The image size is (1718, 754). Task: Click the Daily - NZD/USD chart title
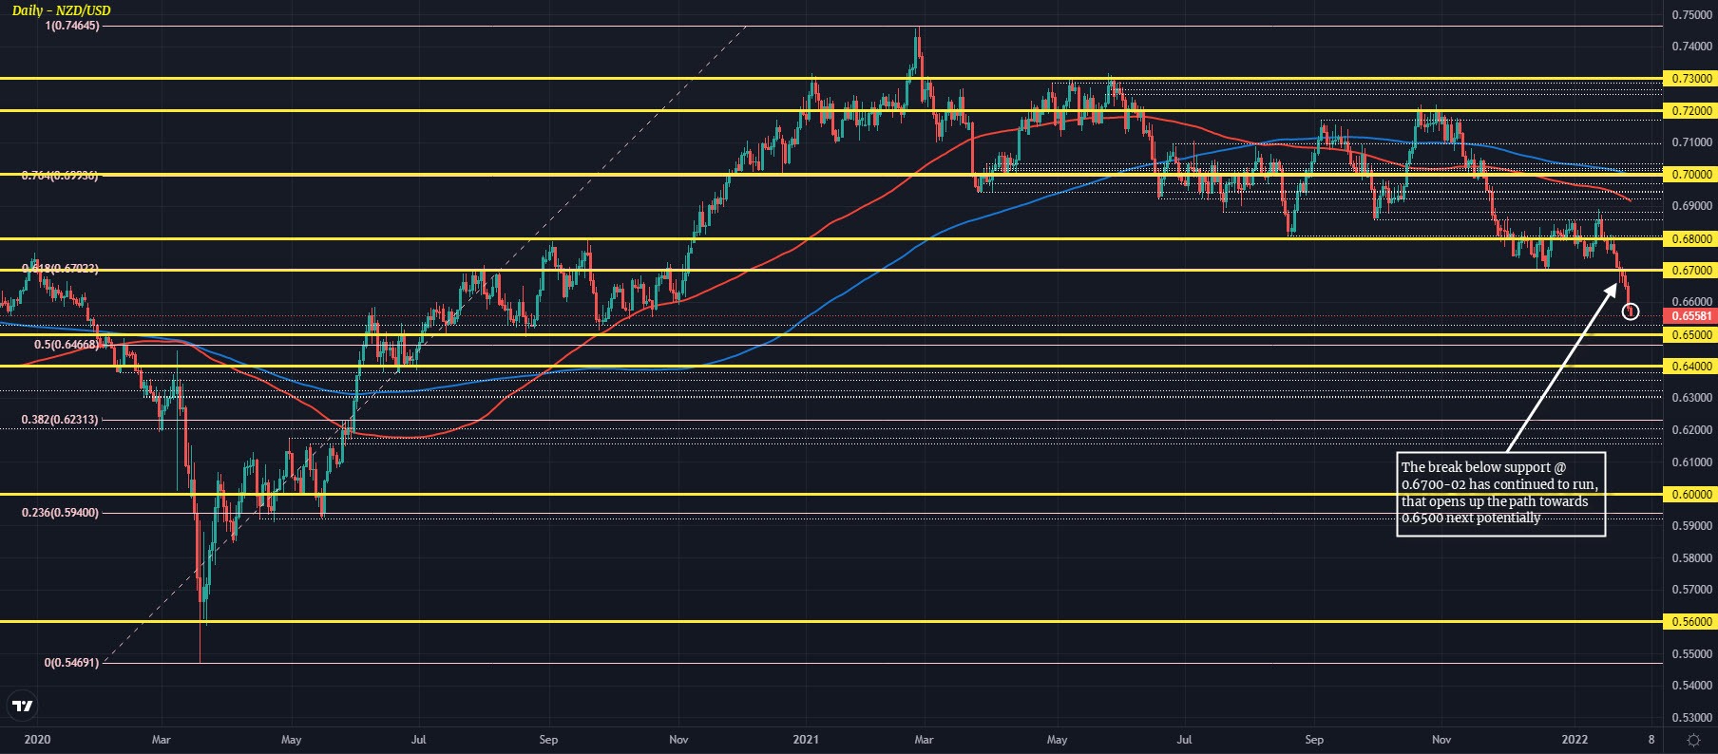click(61, 9)
